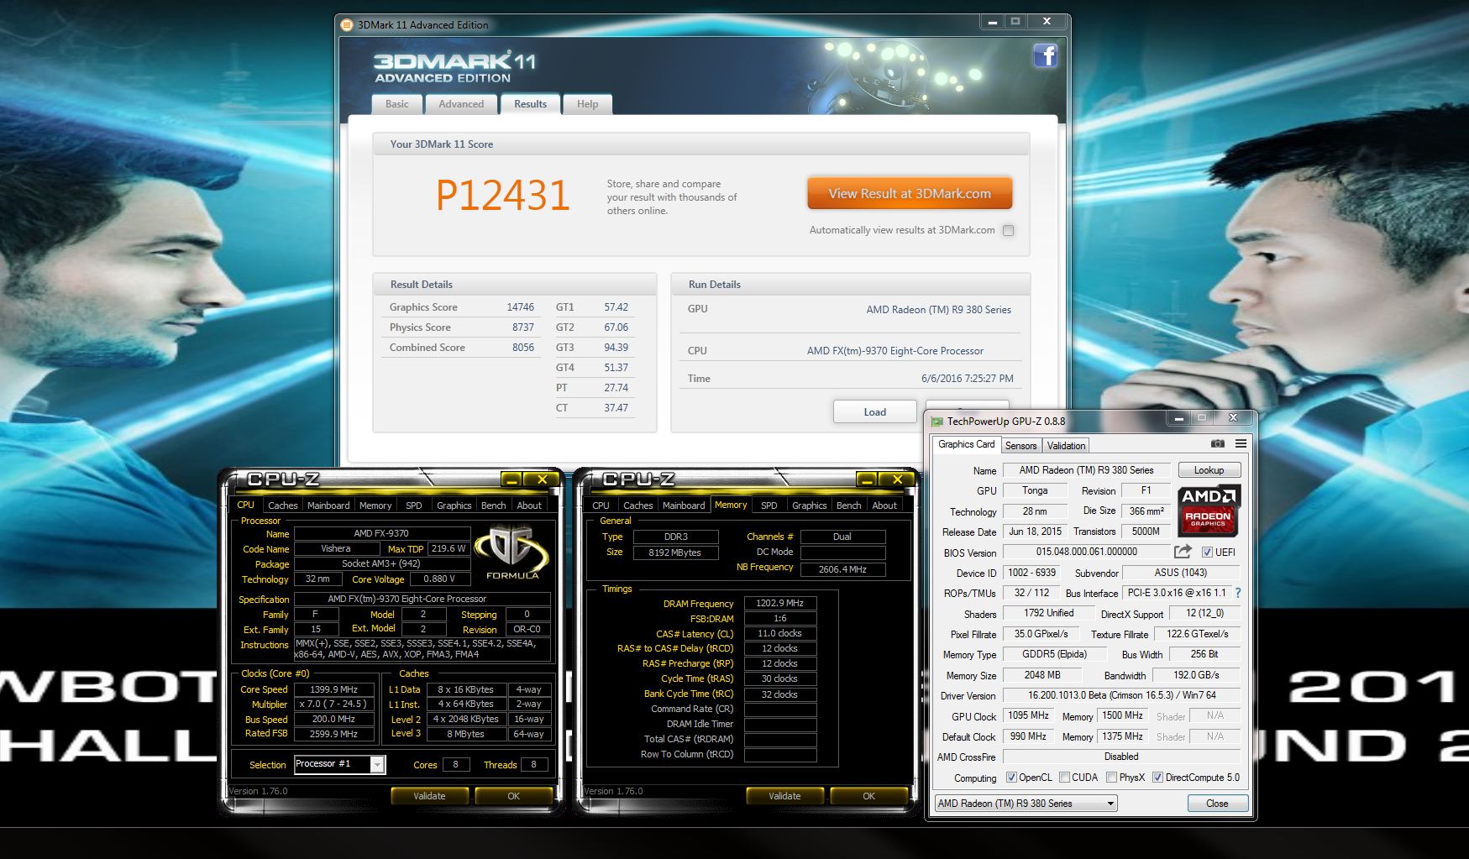Image resolution: width=1469 pixels, height=859 pixels.
Task: Open the GPU-Z hamburger menu icon
Action: 1241,443
